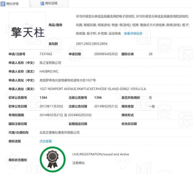This screenshot has height=174, width=193.
Task: Click 否 value for shared trademark
Action: point(150,98)
